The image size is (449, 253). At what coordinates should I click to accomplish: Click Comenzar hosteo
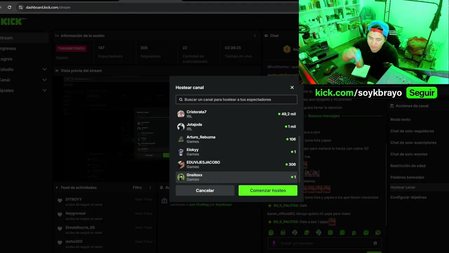tap(268, 190)
